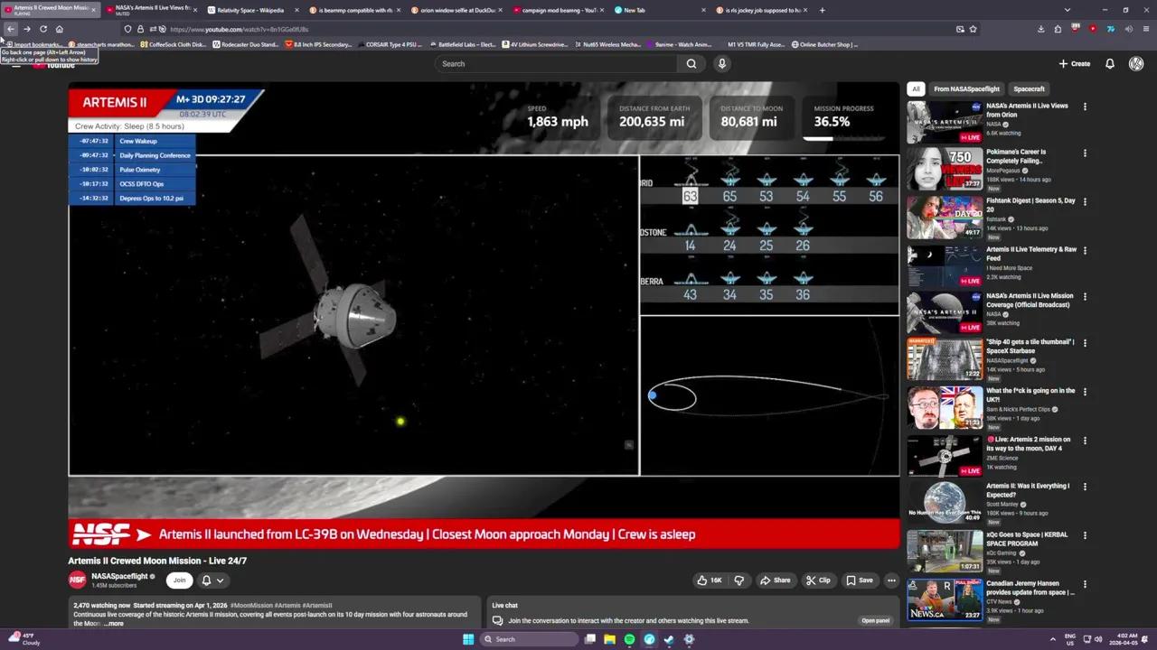Activate voice search microphone icon
This screenshot has height=650, width=1157.
(x=721, y=64)
